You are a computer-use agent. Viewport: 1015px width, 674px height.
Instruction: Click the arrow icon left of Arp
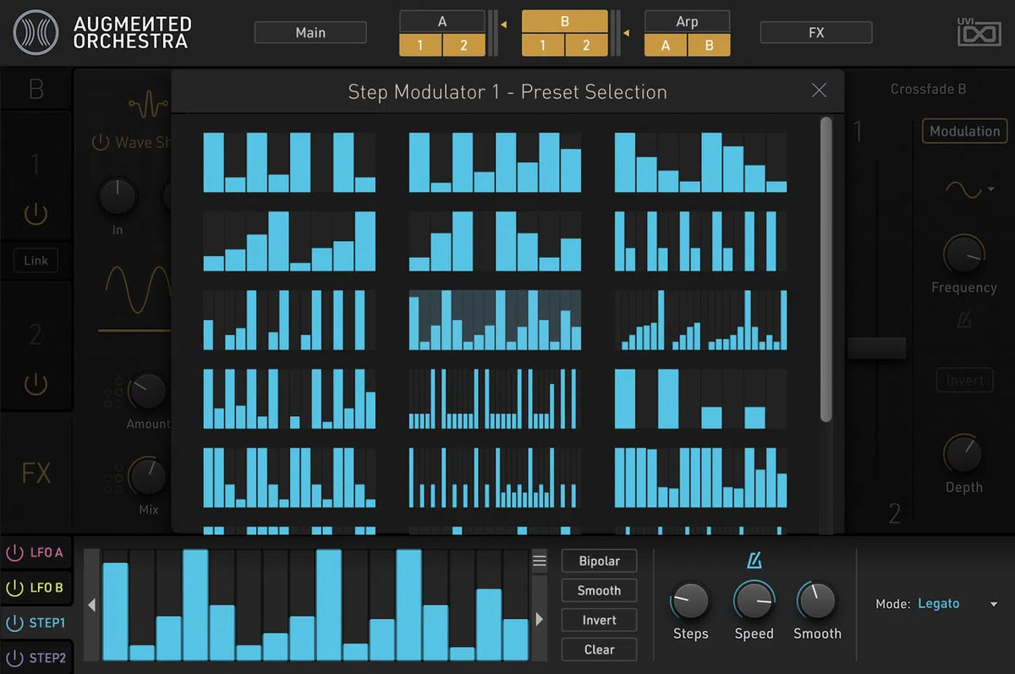tap(627, 33)
